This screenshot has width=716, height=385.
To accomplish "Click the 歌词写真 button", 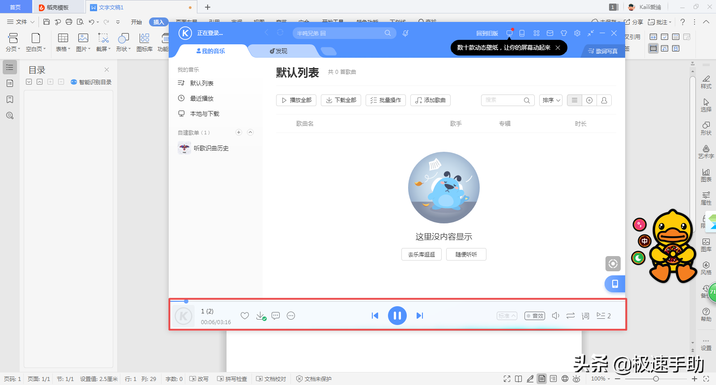I will point(603,51).
